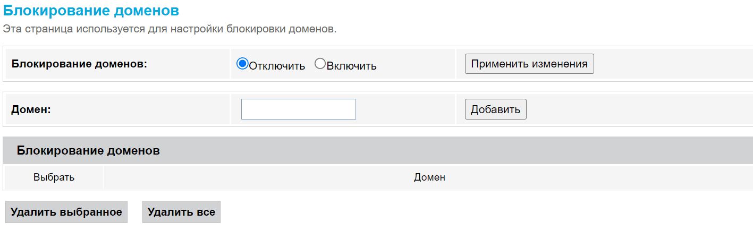Enable domain blocking via Включить option
This screenshot has height=230, width=753.
320,64
